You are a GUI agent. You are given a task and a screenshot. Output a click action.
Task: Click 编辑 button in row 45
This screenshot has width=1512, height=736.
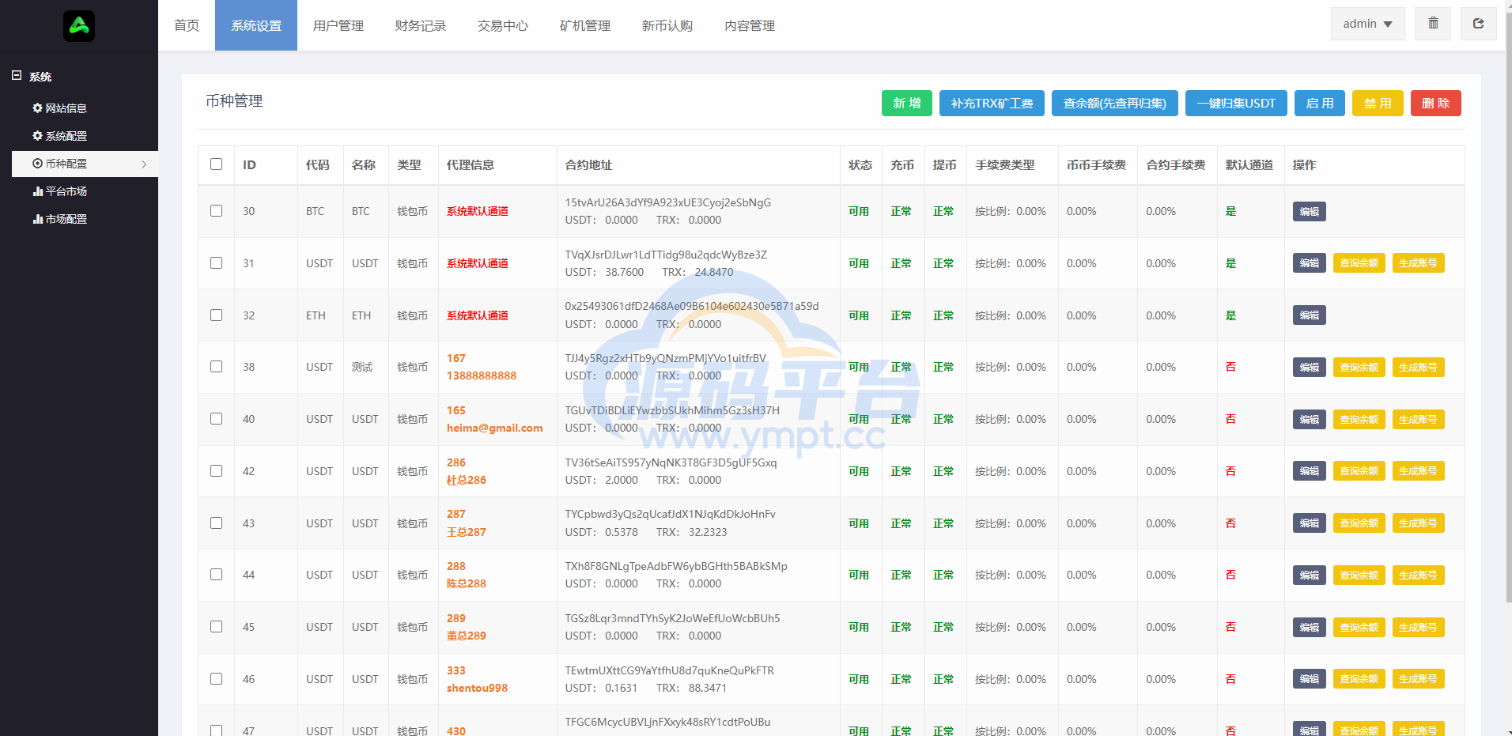pyautogui.click(x=1310, y=627)
